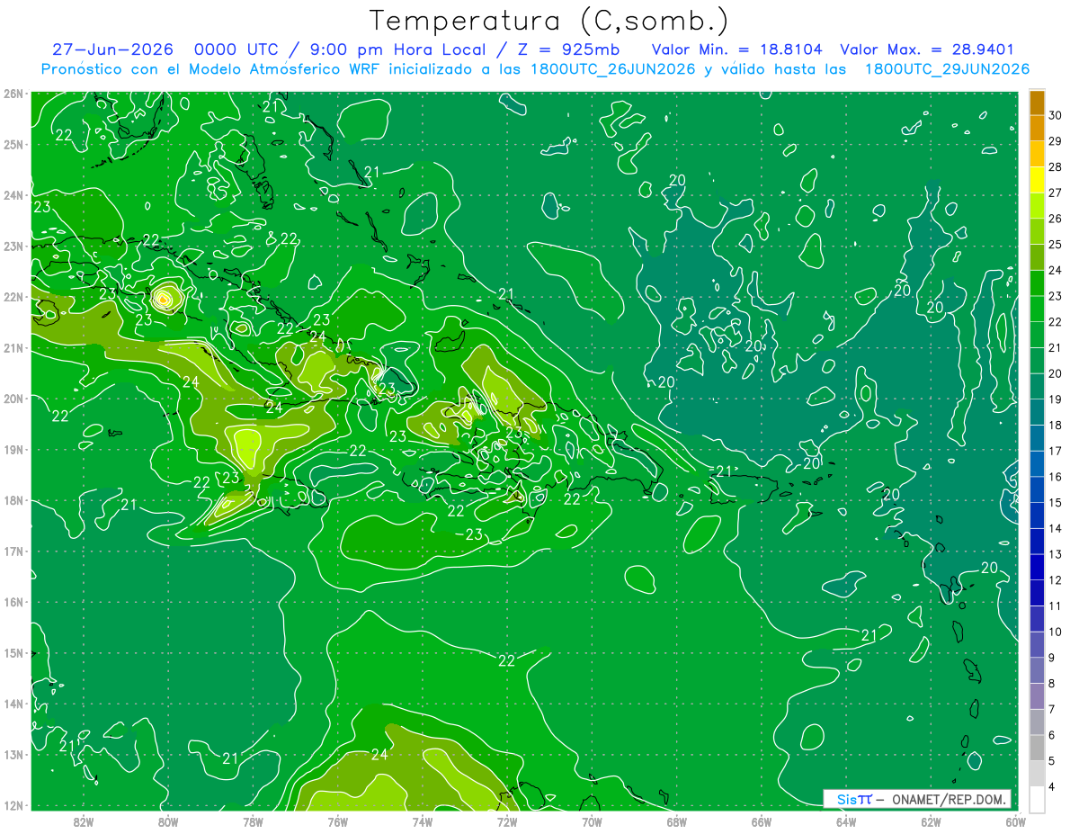Click the 26N latitude axis label
1079x834 pixels.
pos(13,94)
